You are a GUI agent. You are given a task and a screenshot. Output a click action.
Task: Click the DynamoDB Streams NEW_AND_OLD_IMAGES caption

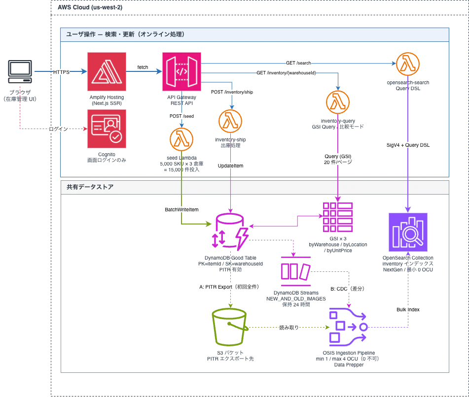tap(296, 298)
